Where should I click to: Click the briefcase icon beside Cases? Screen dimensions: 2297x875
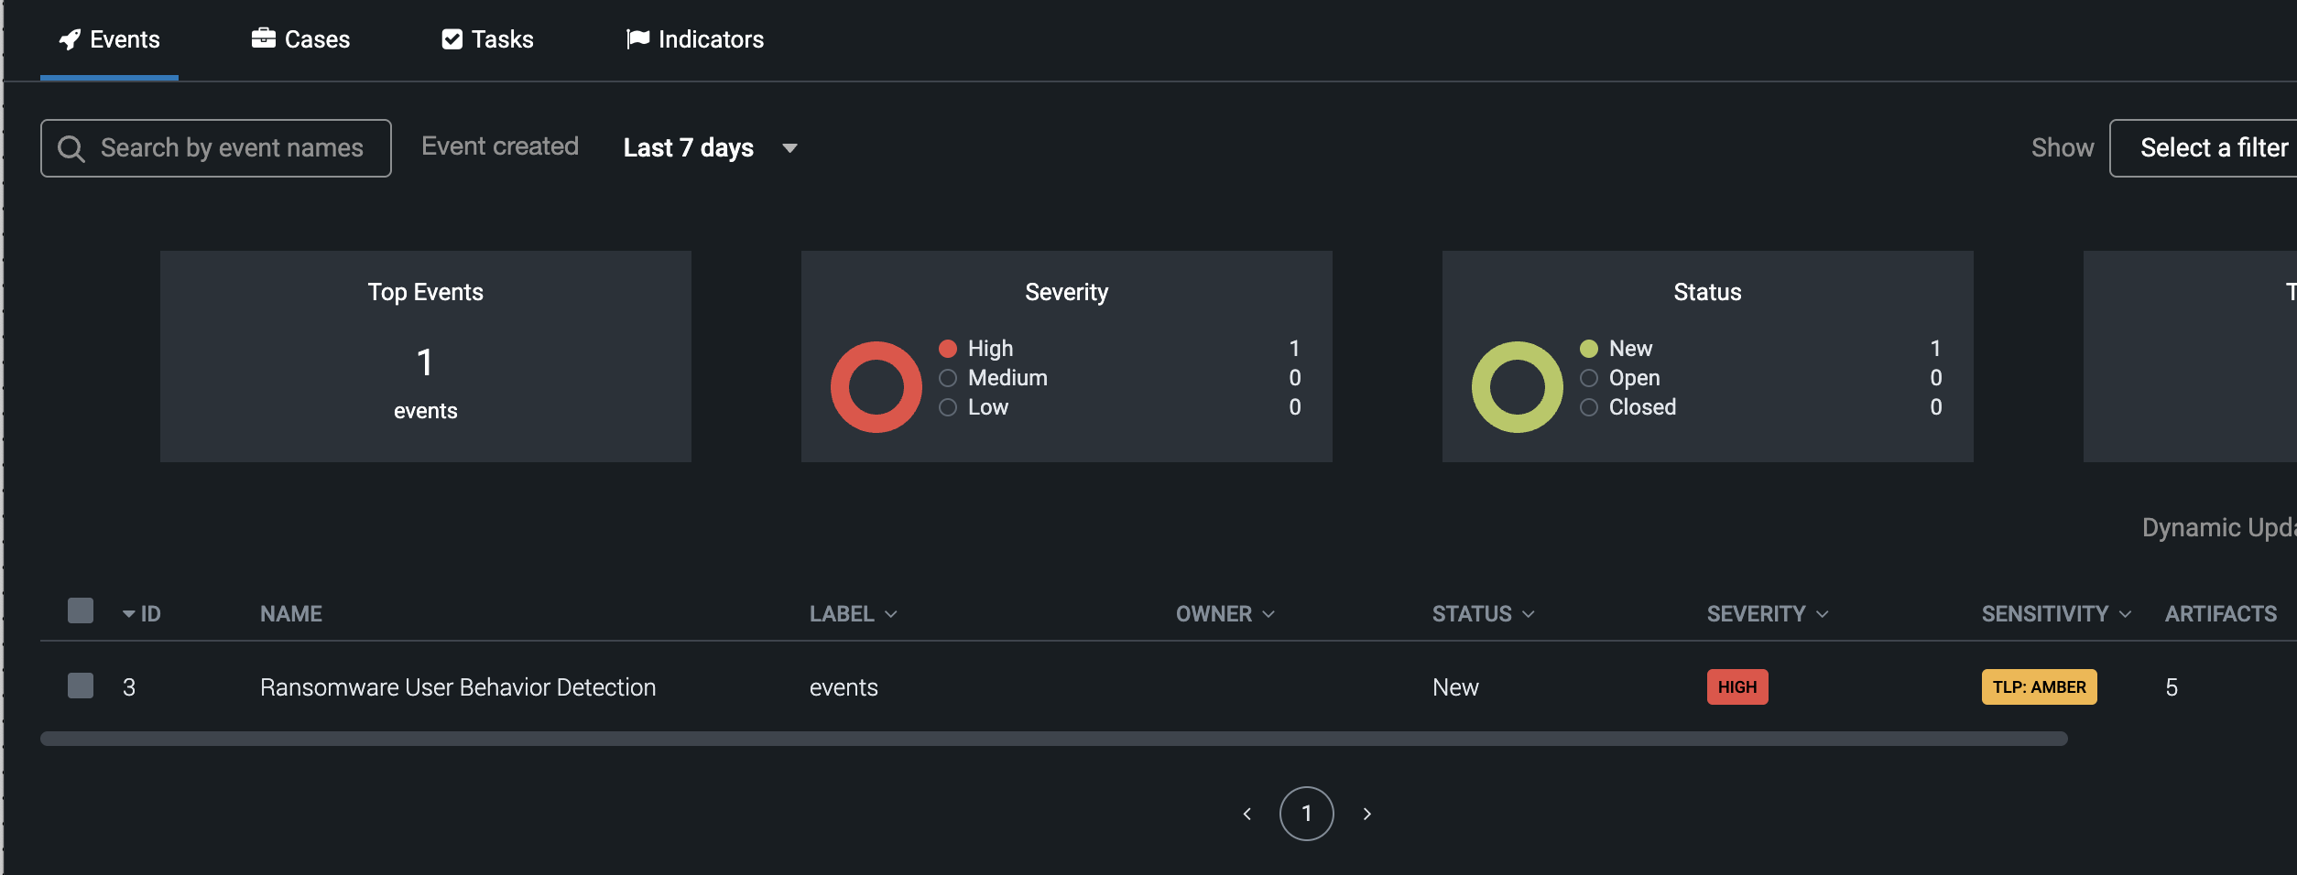point(264,38)
